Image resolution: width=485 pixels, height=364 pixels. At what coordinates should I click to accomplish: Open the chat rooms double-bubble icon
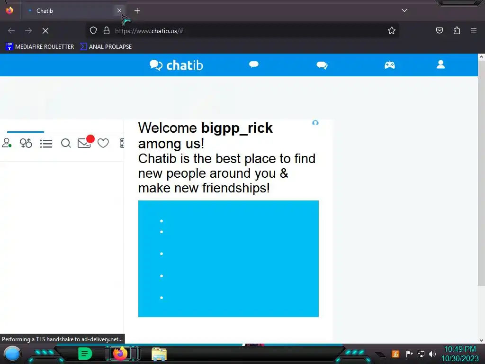[x=322, y=65]
